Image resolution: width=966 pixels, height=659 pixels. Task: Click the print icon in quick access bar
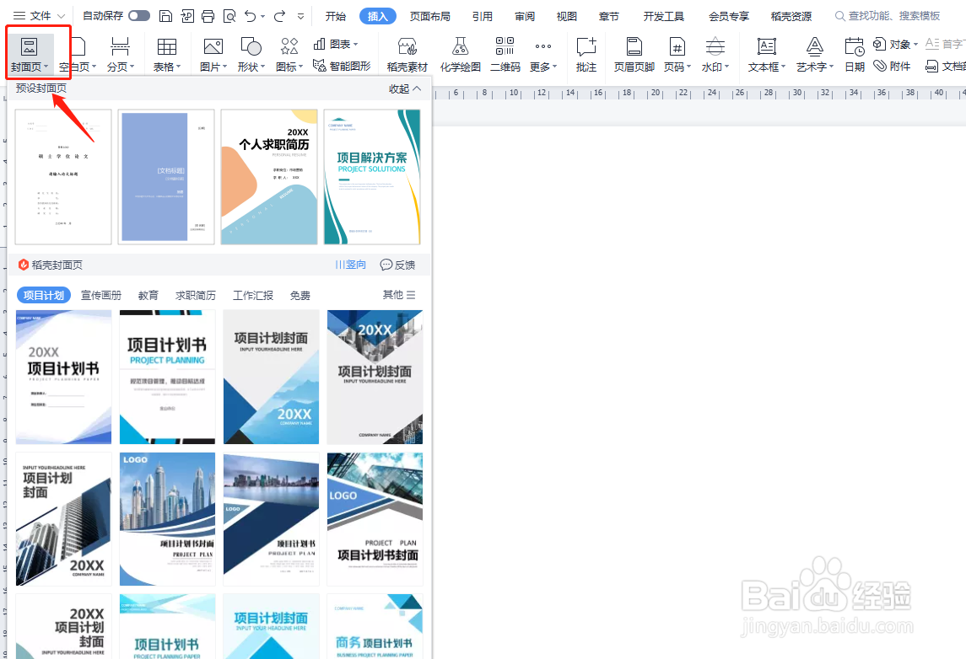click(x=208, y=16)
